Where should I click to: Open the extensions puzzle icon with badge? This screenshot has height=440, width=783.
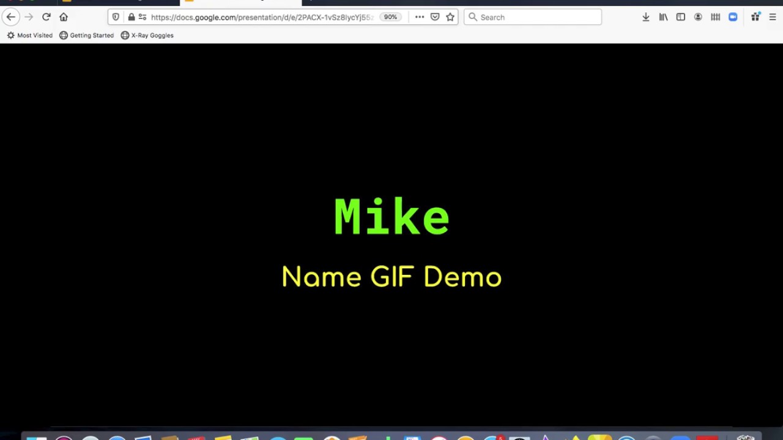[755, 17]
